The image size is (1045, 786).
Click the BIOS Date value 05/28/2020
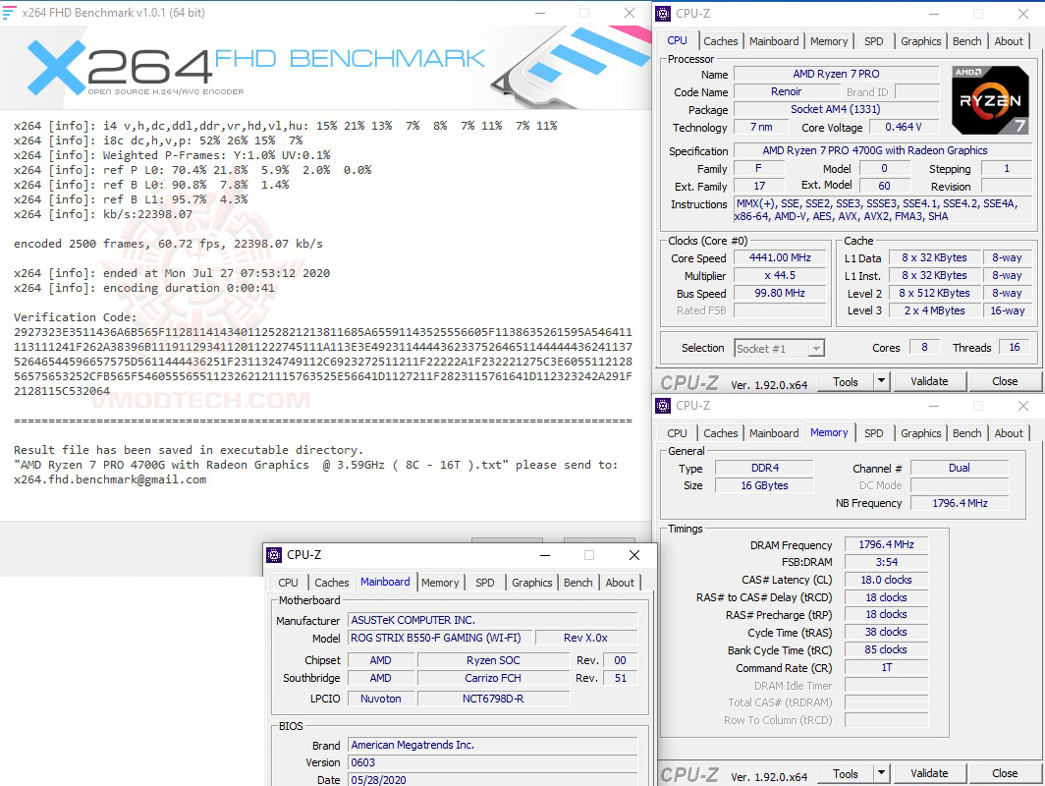click(492, 780)
